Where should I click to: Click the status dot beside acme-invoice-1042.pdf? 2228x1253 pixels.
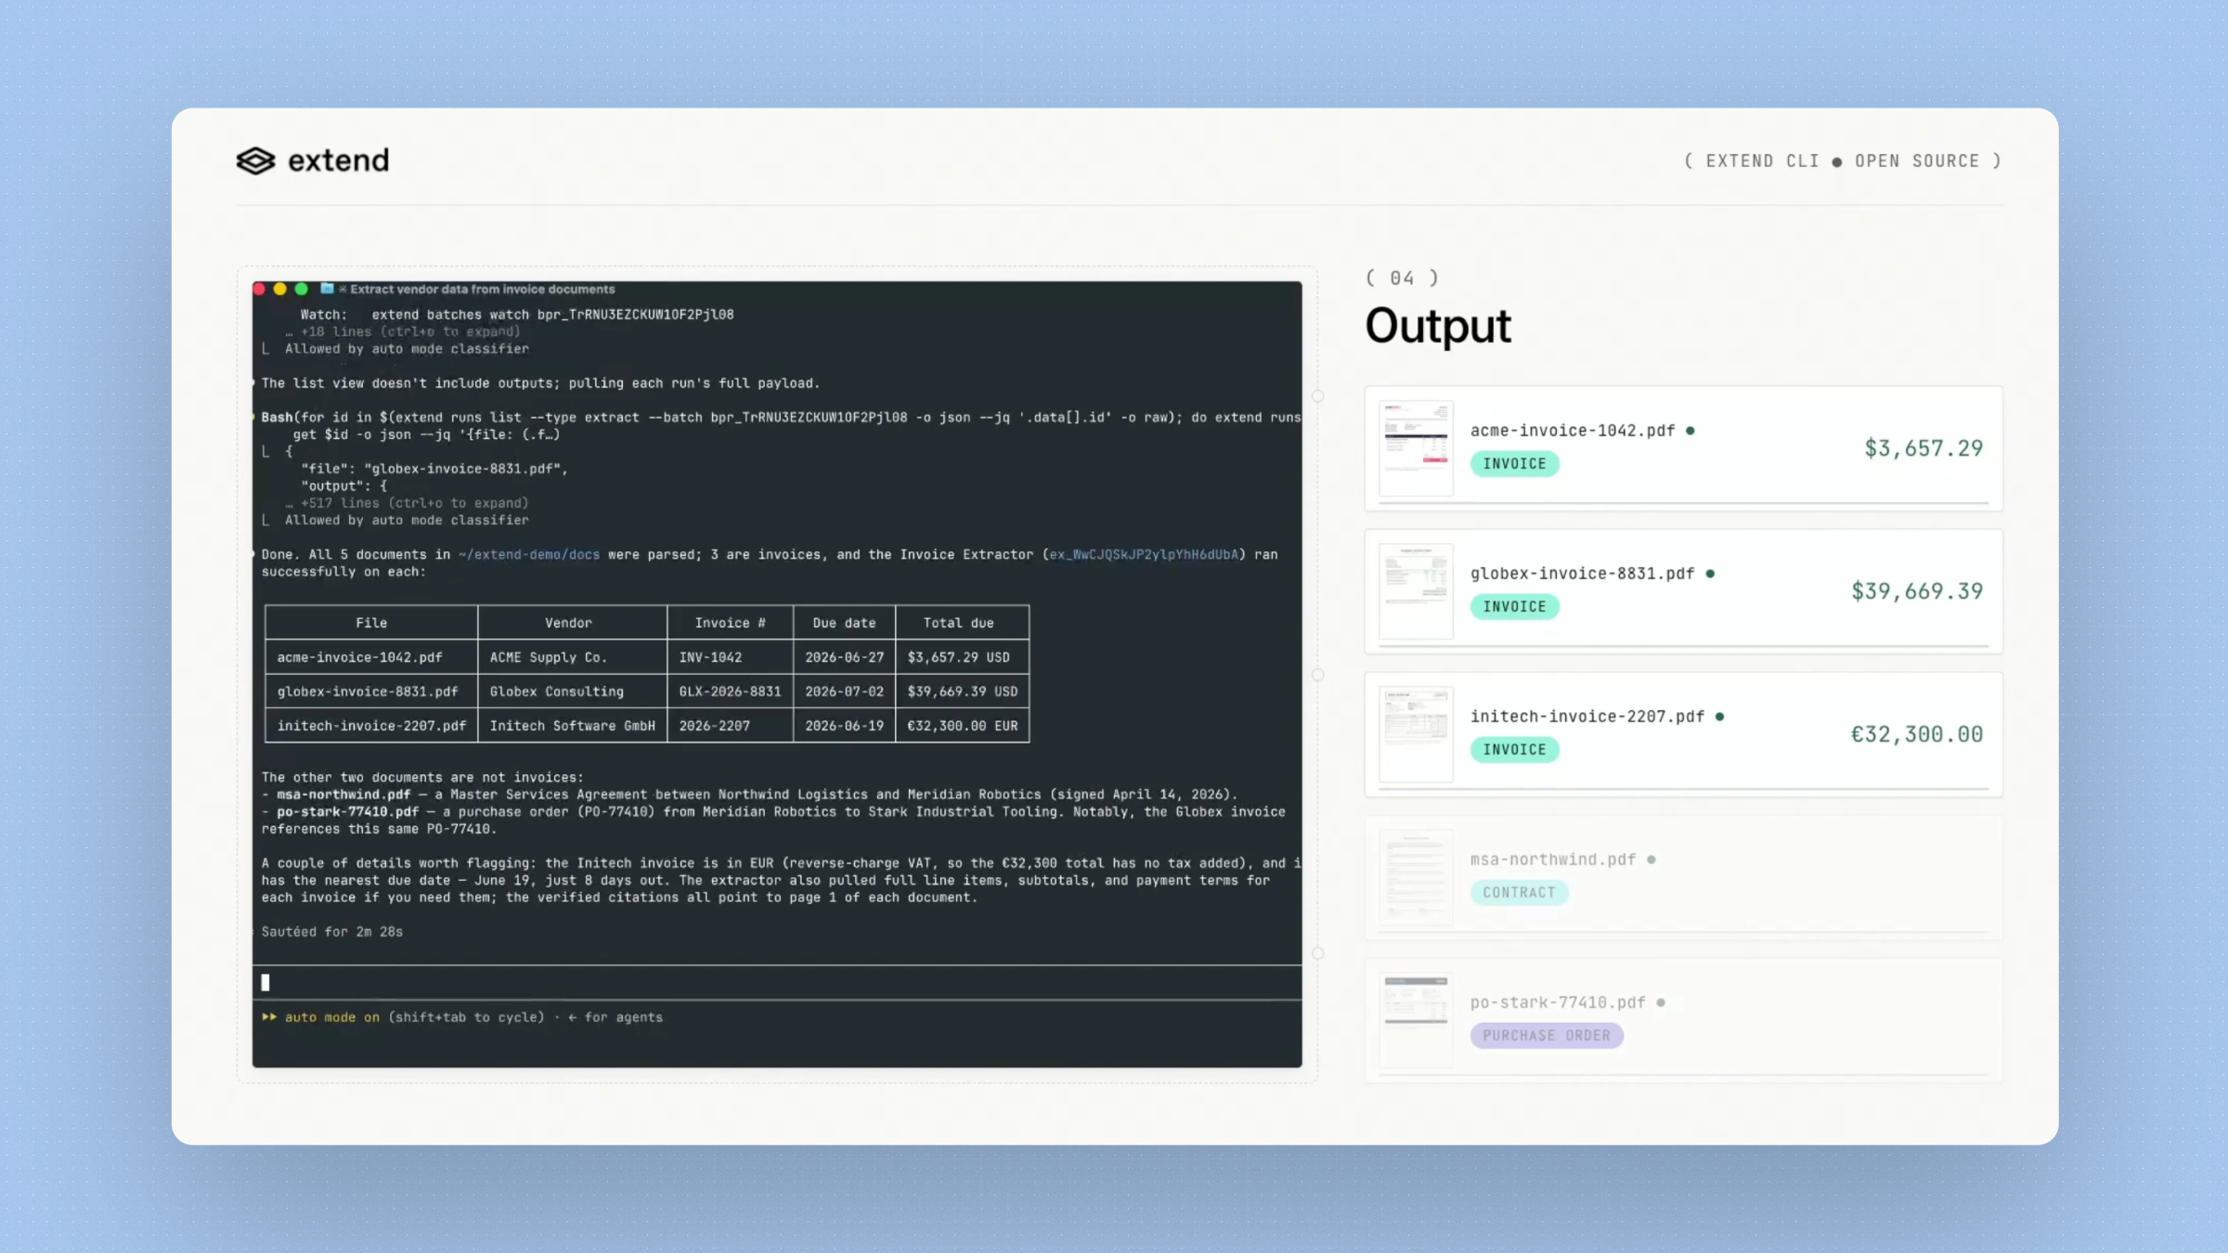[x=1690, y=431]
